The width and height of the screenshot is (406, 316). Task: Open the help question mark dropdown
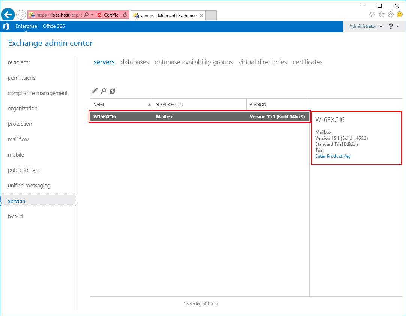click(x=394, y=26)
